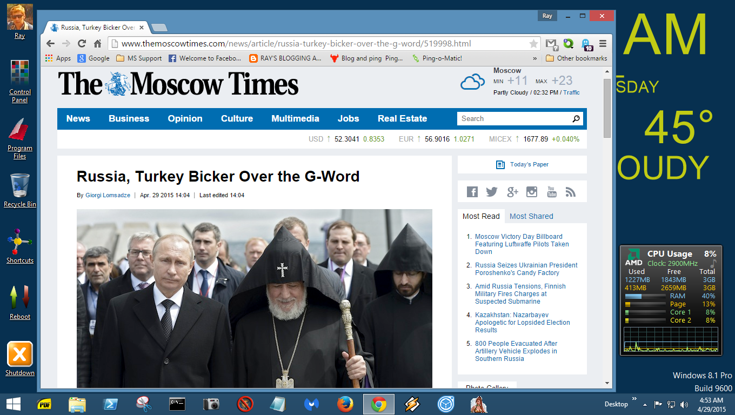
Task: Select the Most Read tab
Action: pyautogui.click(x=481, y=216)
